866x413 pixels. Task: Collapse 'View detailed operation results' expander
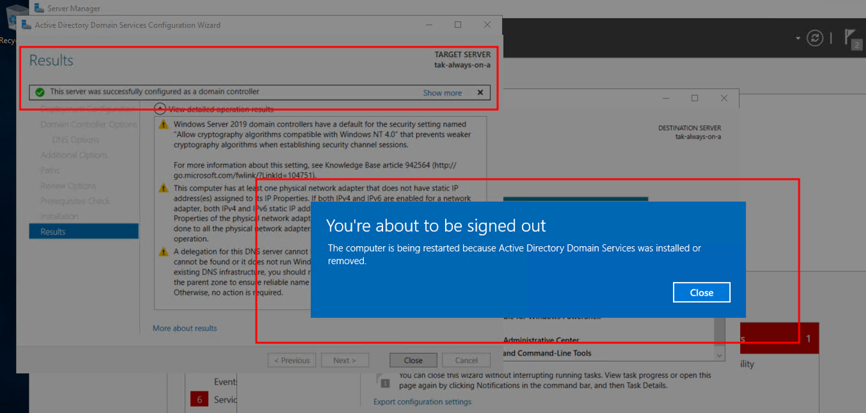pos(160,109)
